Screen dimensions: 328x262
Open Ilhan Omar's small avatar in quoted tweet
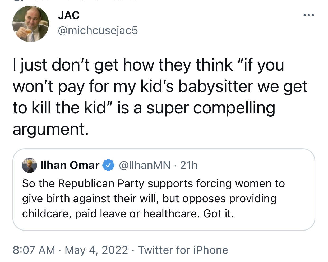[x=29, y=165]
